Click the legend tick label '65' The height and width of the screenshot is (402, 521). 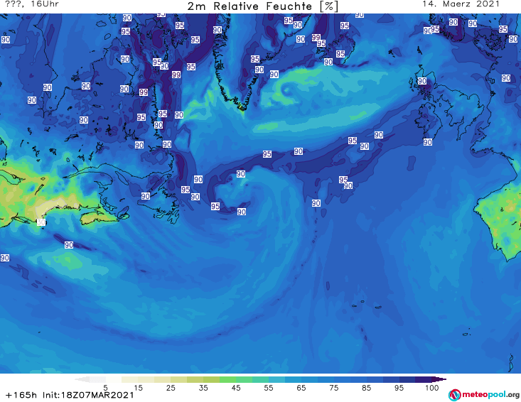tap(301, 388)
